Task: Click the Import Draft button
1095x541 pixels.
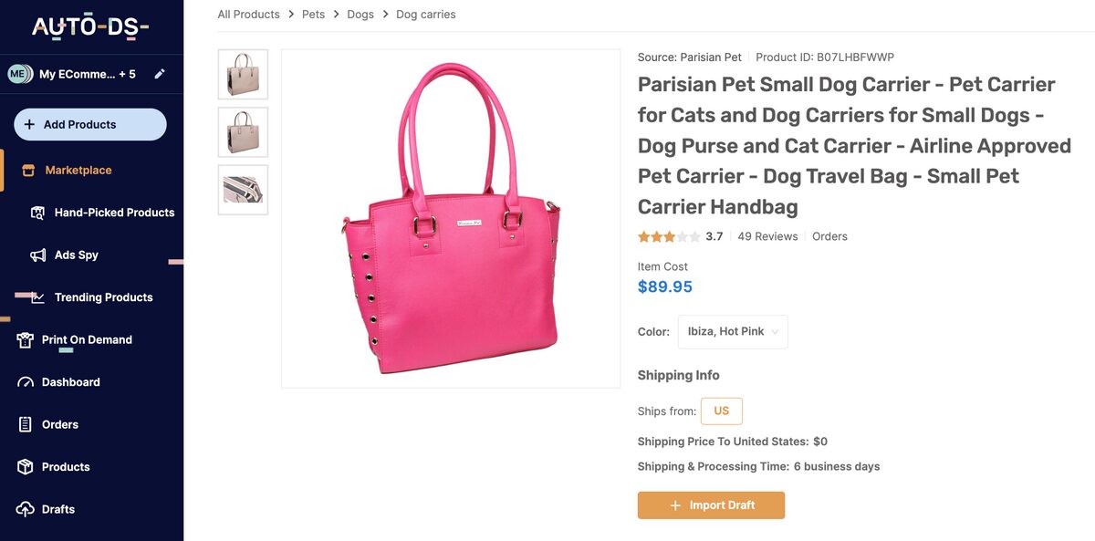Action: pyautogui.click(x=711, y=505)
